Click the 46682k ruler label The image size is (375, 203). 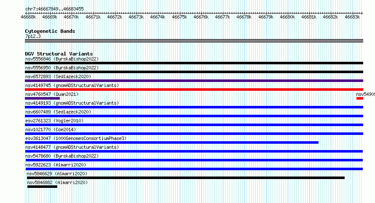click(330, 17)
